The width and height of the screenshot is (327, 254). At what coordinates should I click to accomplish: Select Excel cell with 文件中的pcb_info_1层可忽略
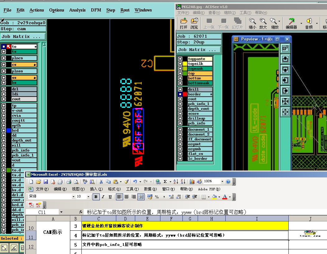tap(185, 245)
